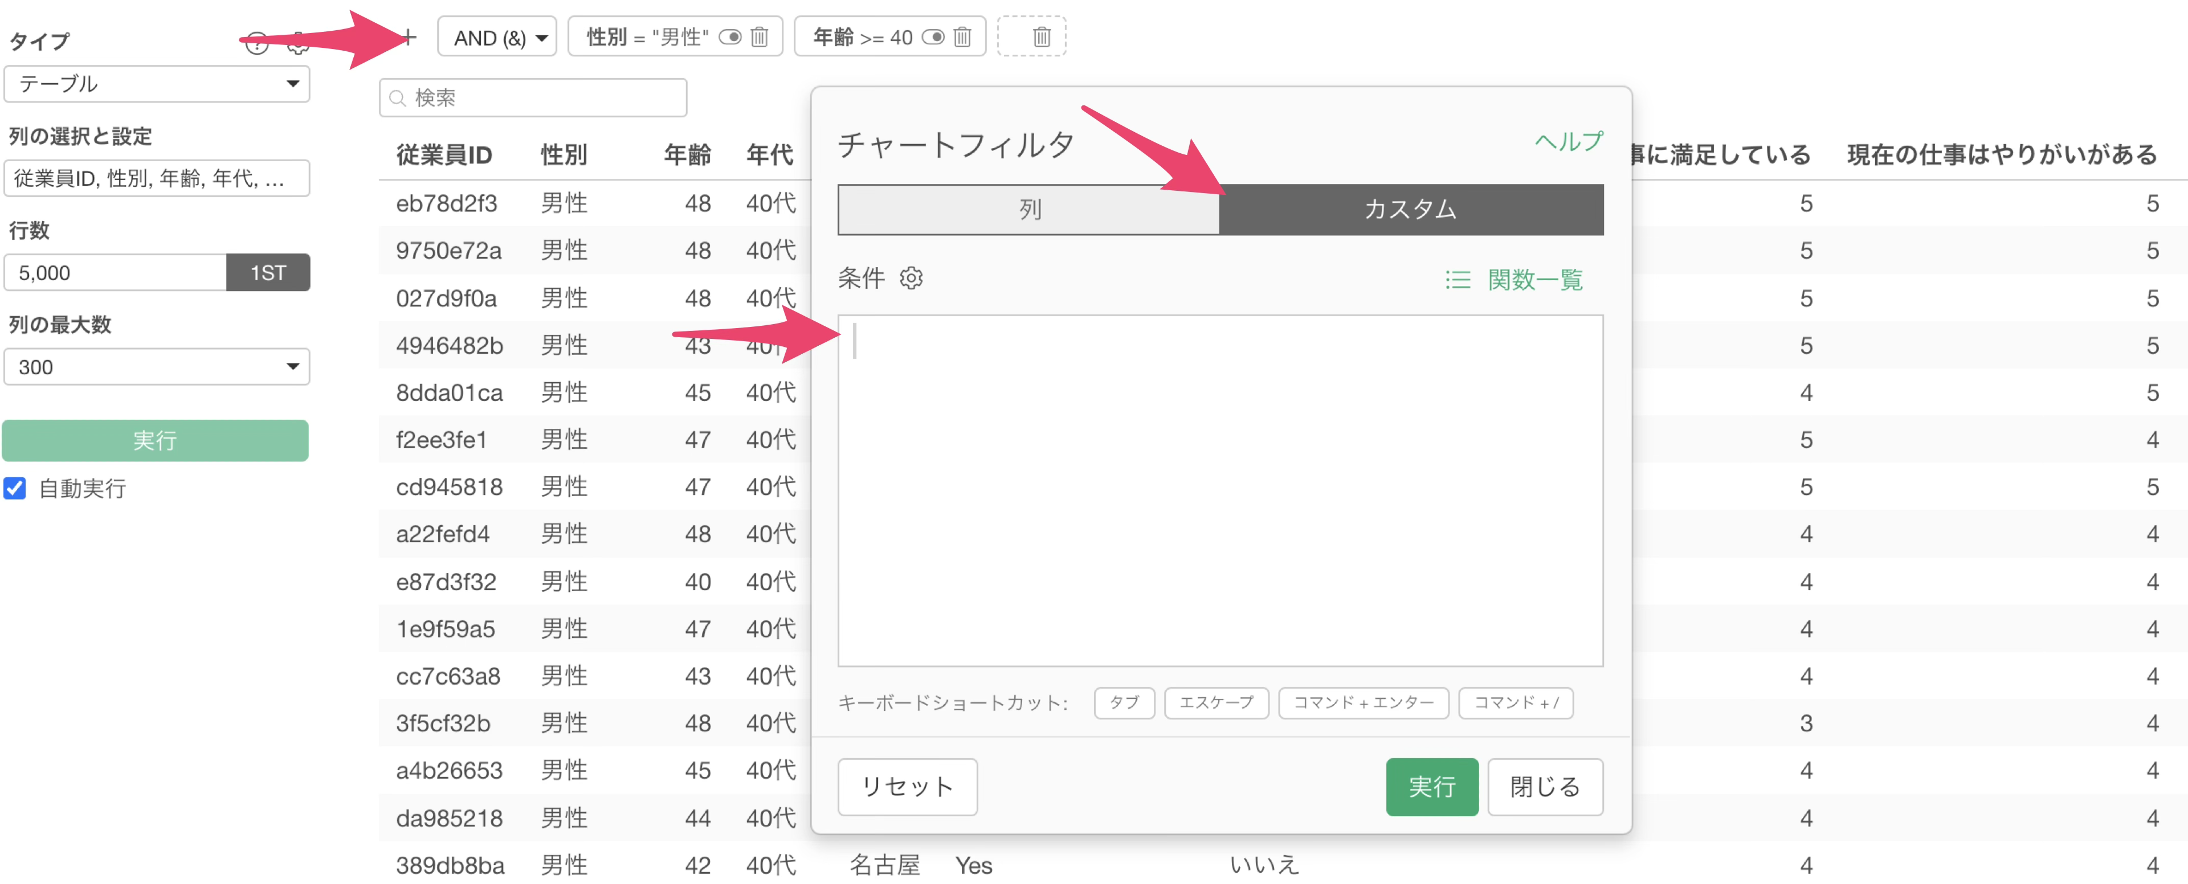Delete the 年齢 >= 40 filter with trash icon

(961, 38)
